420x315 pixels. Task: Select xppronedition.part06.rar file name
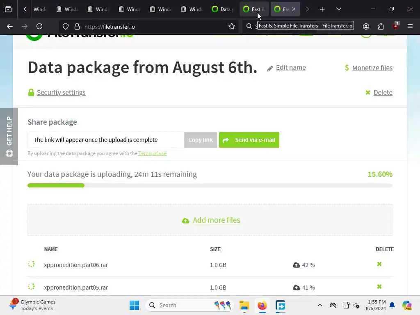[x=76, y=265]
